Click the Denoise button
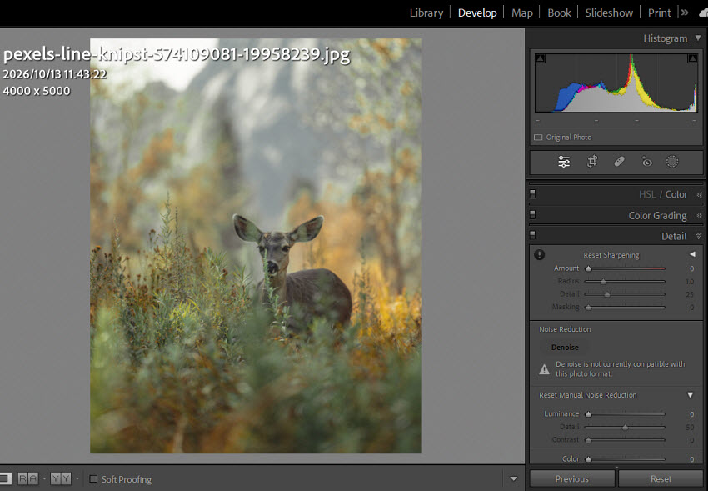This screenshot has width=708, height=491. point(565,348)
